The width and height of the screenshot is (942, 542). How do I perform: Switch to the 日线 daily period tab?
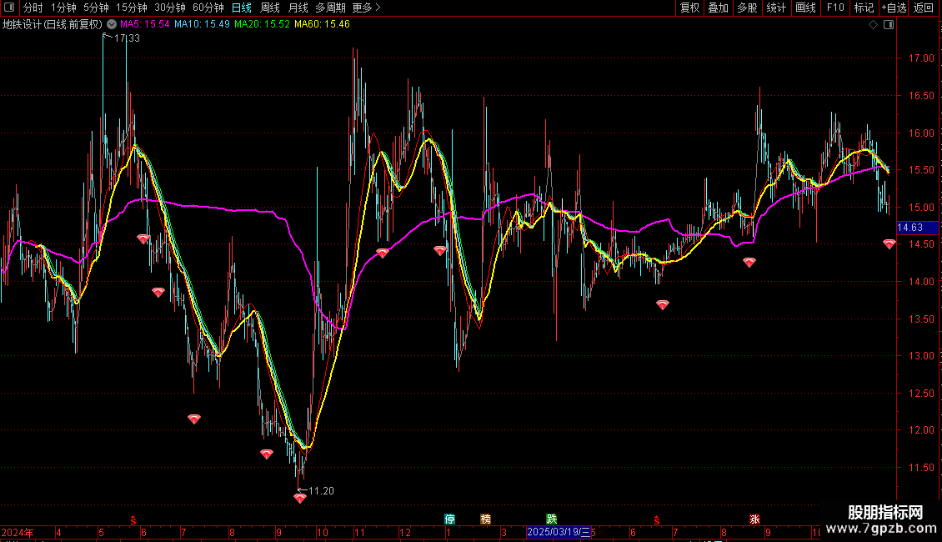(241, 8)
